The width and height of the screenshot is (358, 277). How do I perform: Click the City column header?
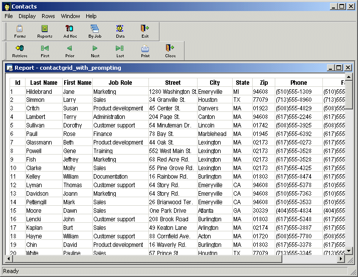pyautogui.click(x=215, y=82)
